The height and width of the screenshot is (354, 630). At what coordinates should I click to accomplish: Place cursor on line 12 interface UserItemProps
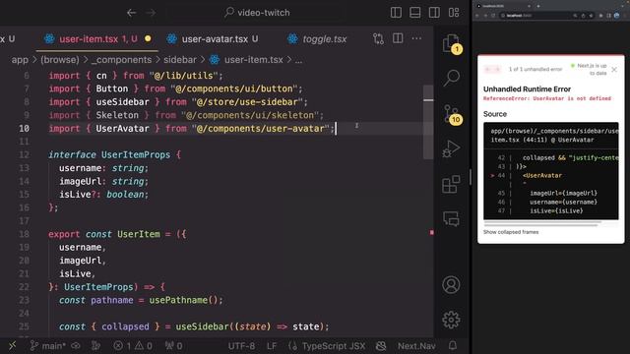[114, 154]
